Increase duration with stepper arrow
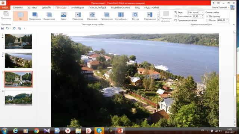The height and width of the screenshot is (134, 239). 202,16
